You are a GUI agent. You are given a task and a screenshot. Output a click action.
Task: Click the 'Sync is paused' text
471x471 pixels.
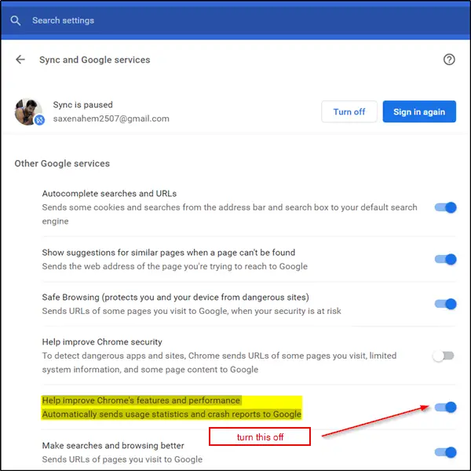[83, 105]
